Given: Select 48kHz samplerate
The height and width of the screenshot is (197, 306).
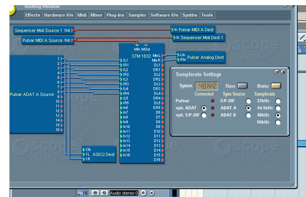Looking at the screenshot, I should pos(278,115).
